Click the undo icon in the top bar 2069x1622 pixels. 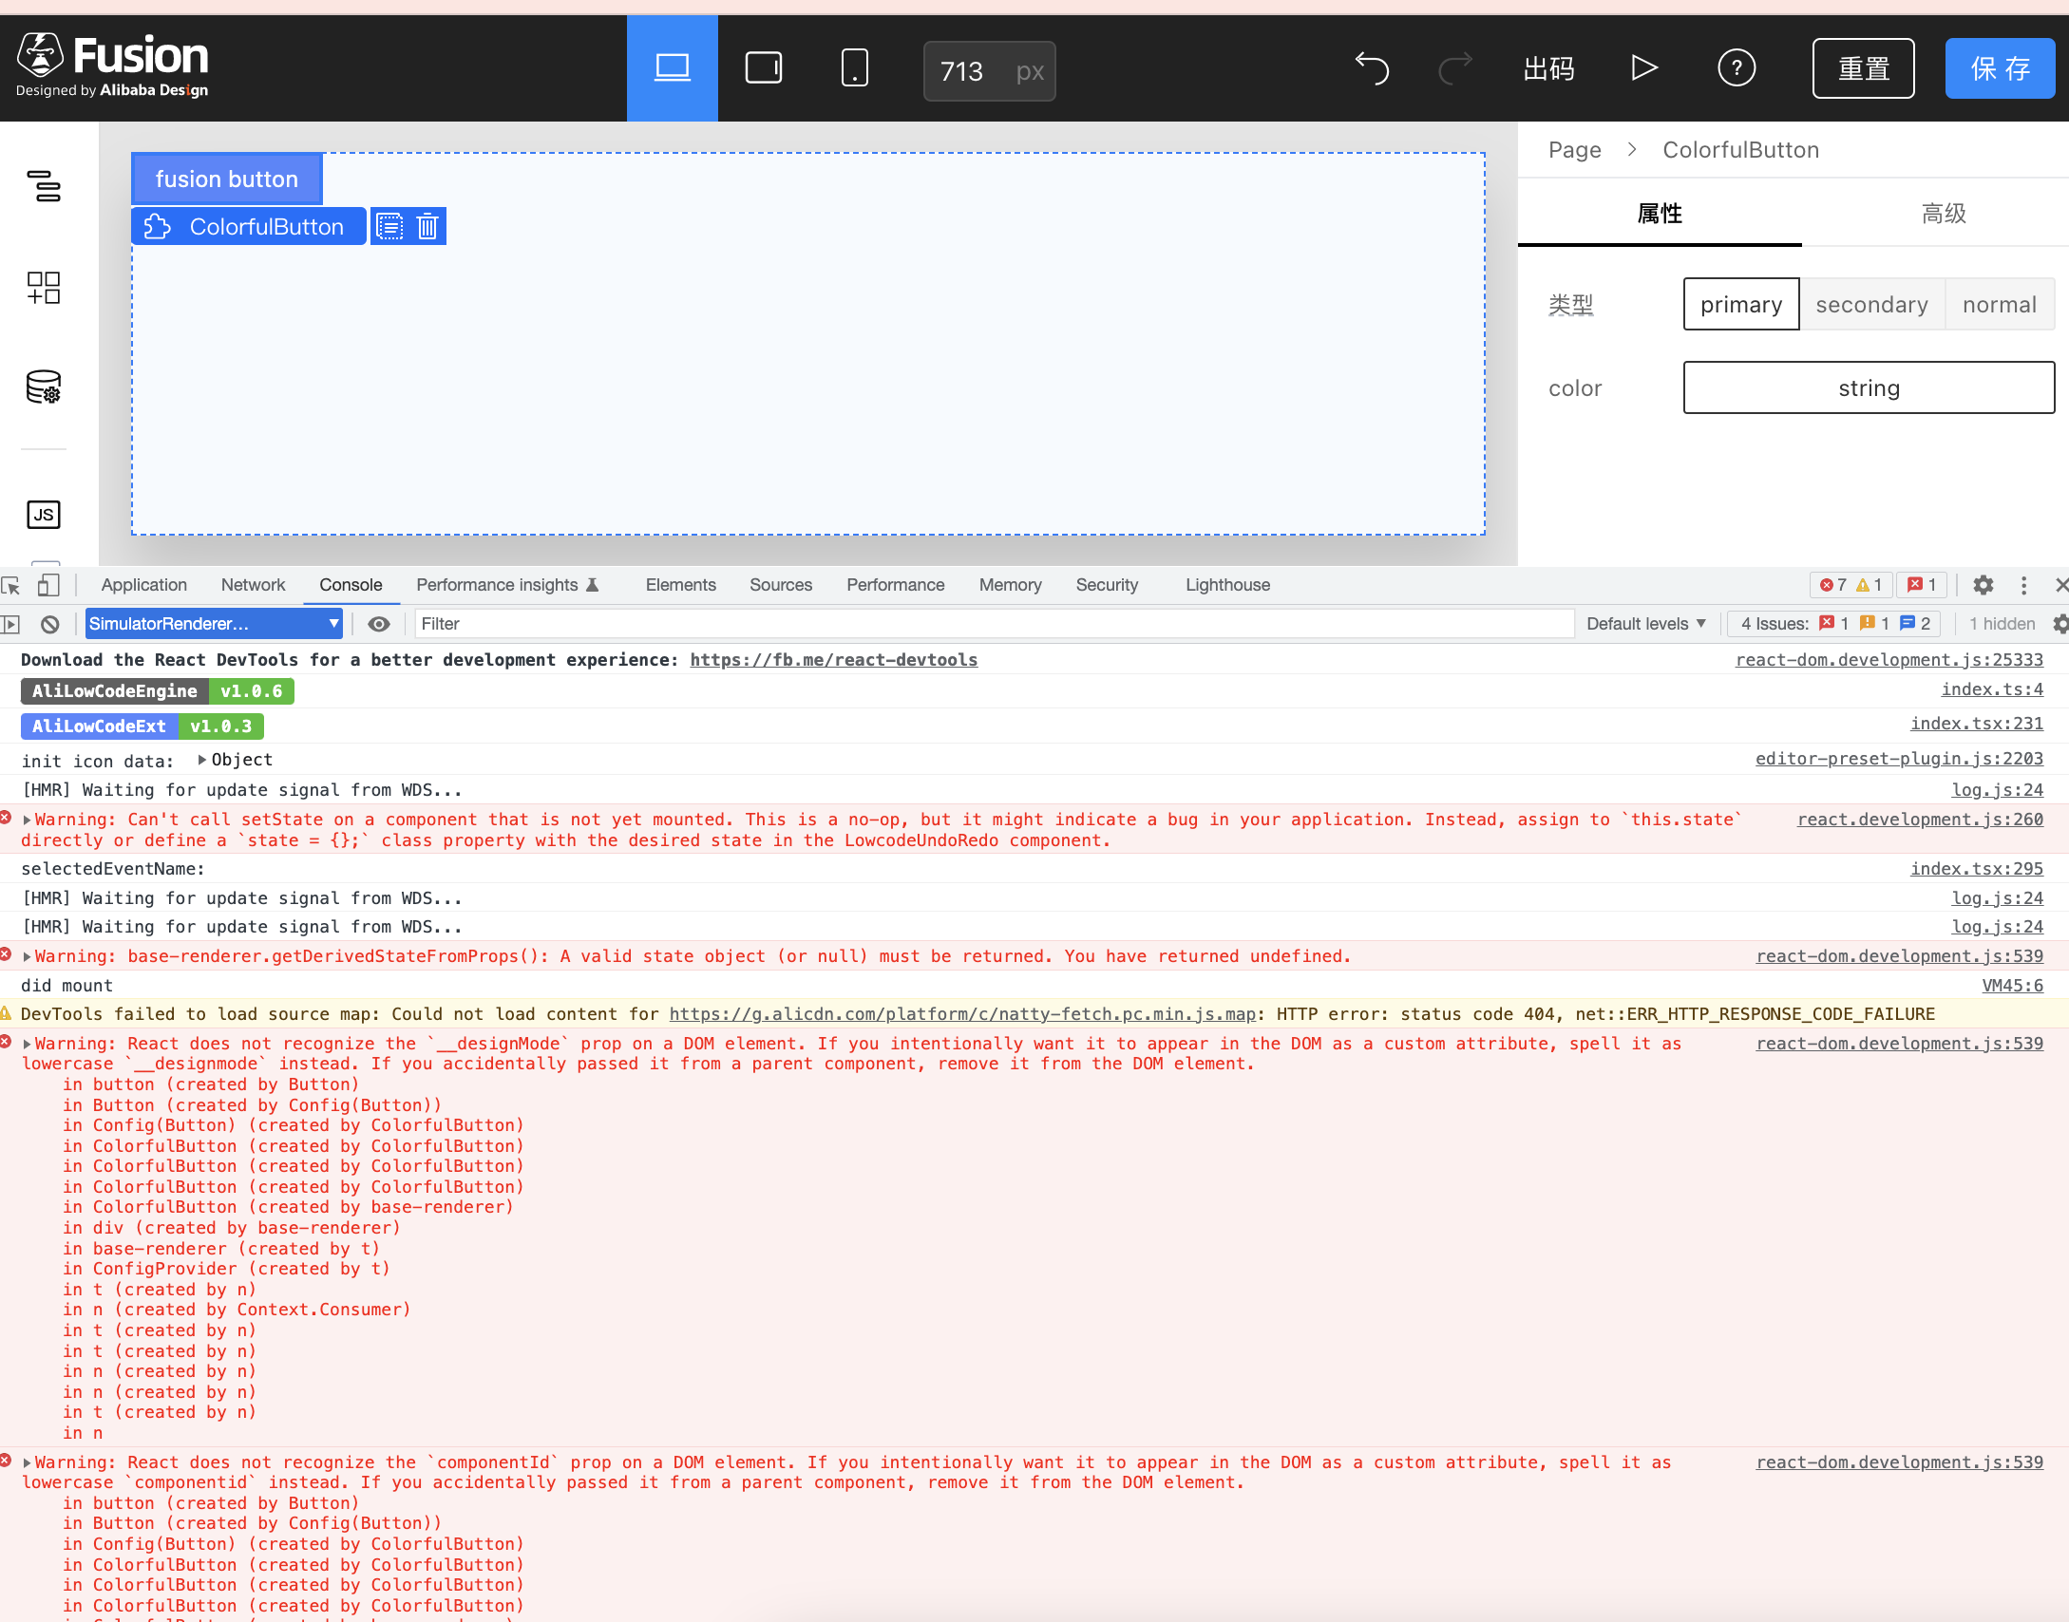1371,67
